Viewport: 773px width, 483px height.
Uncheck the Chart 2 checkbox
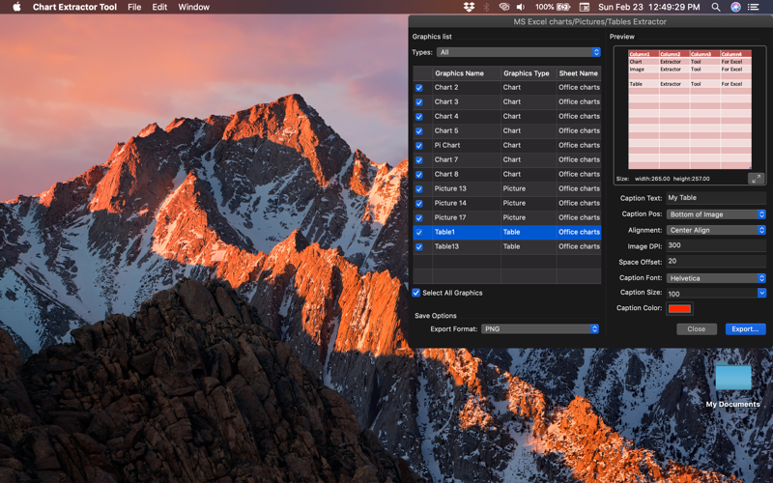click(x=419, y=88)
